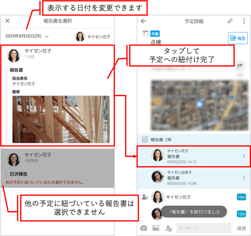This screenshot has height=236, width=251.
Task: Open サイゼン花子 report dated 16:12
Action: coord(194,156)
